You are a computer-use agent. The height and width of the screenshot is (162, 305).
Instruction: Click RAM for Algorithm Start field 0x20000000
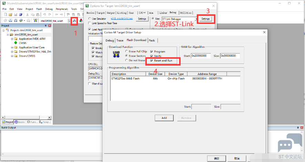(x=201, y=56)
